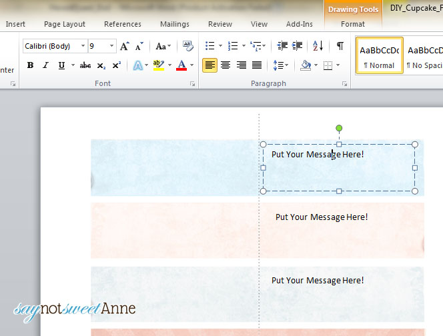Click the Shrink Font icon
Viewport: 443px width, 336px height.
139,46
